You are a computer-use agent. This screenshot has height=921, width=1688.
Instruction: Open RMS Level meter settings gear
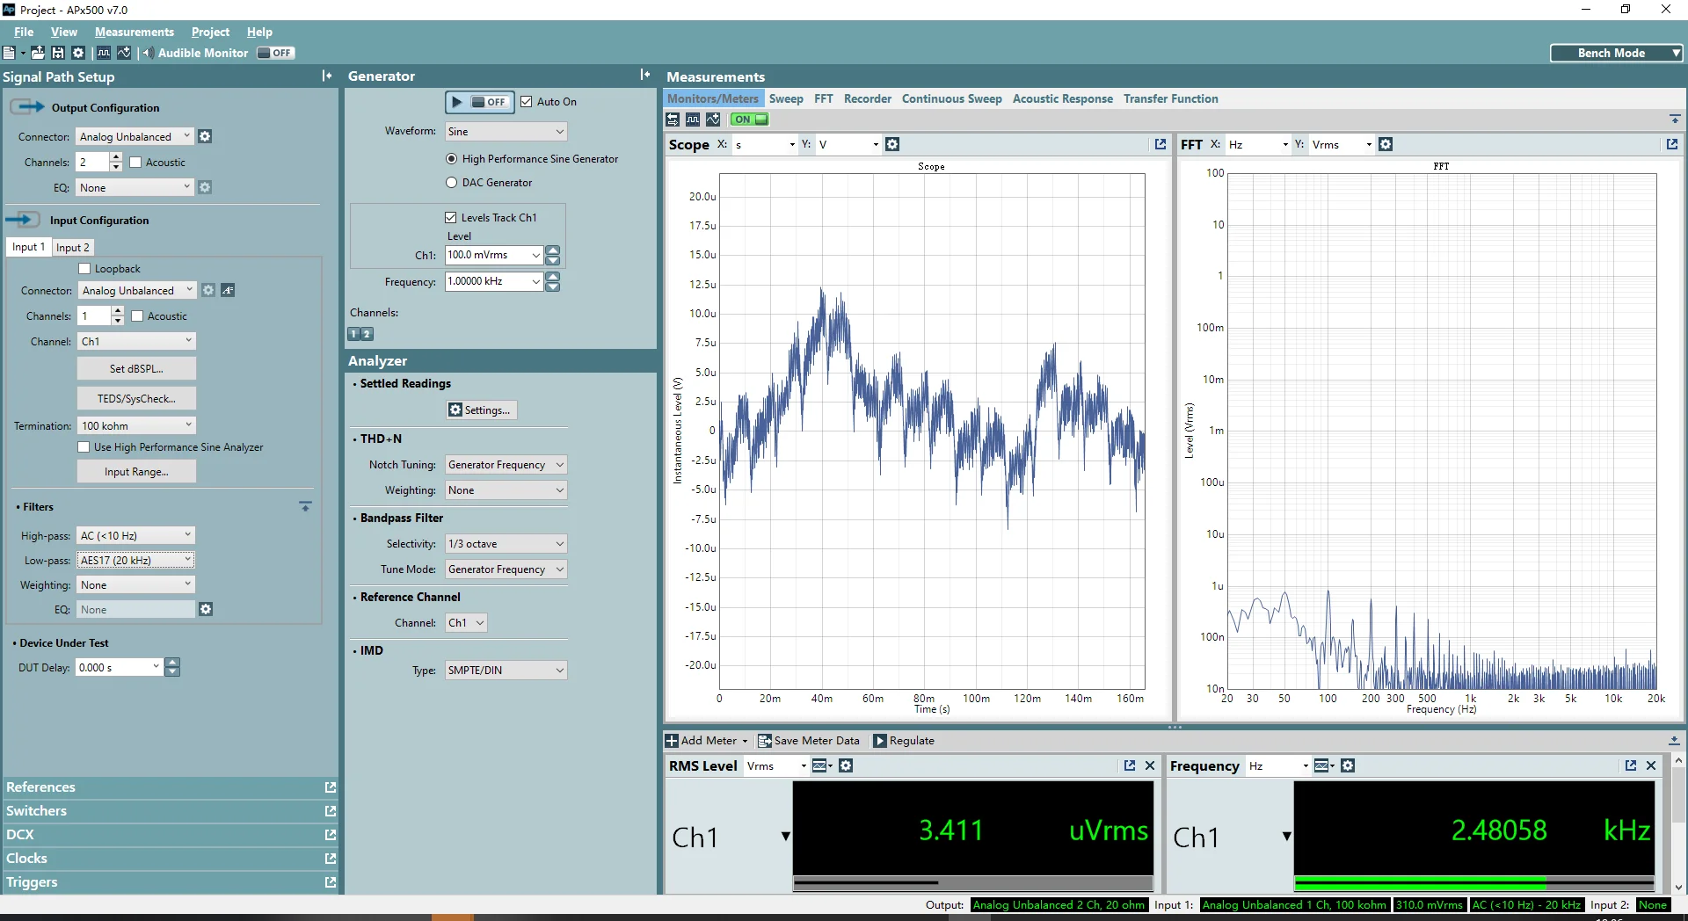846,765
